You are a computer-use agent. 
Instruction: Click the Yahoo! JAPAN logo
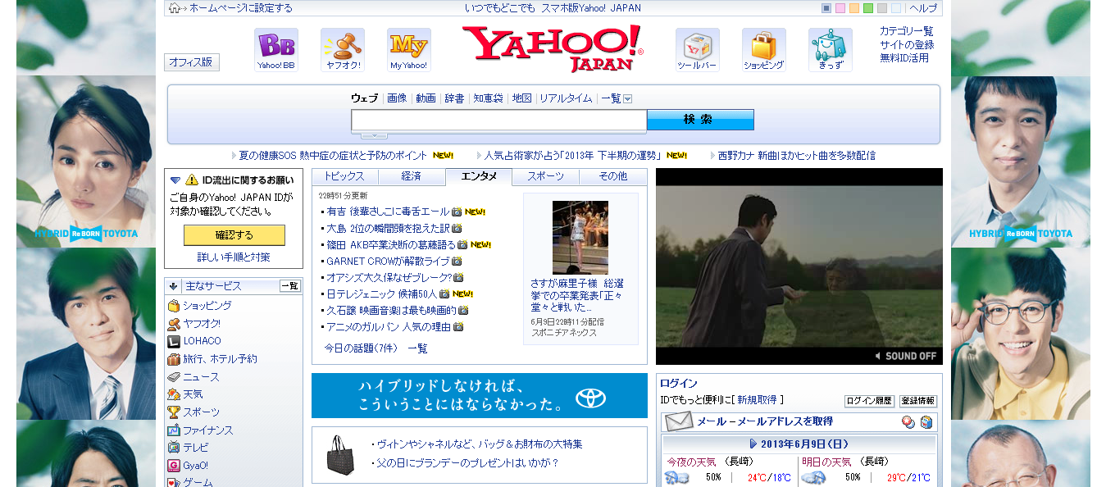point(553,48)
